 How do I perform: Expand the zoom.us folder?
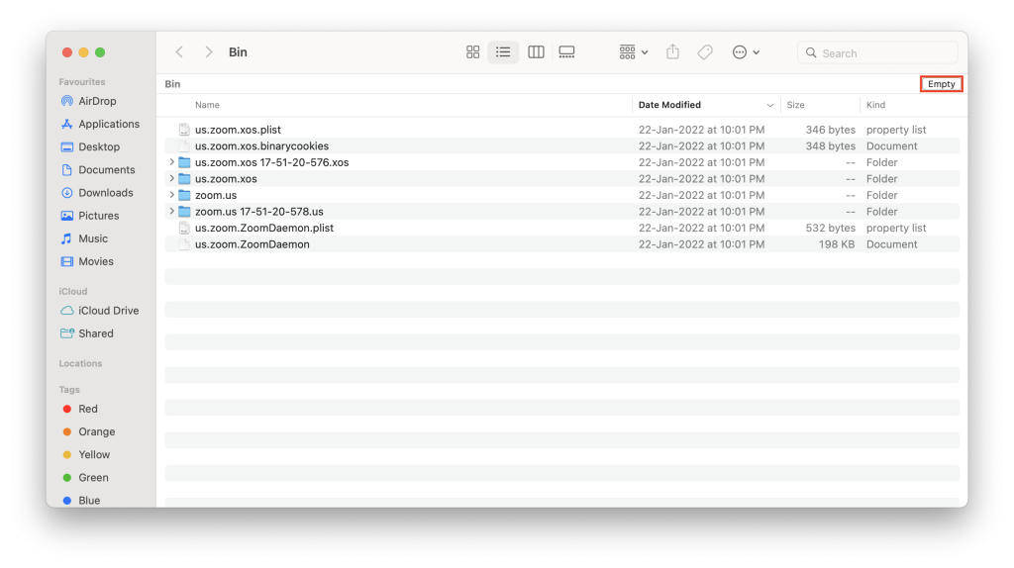coord(171,195)
